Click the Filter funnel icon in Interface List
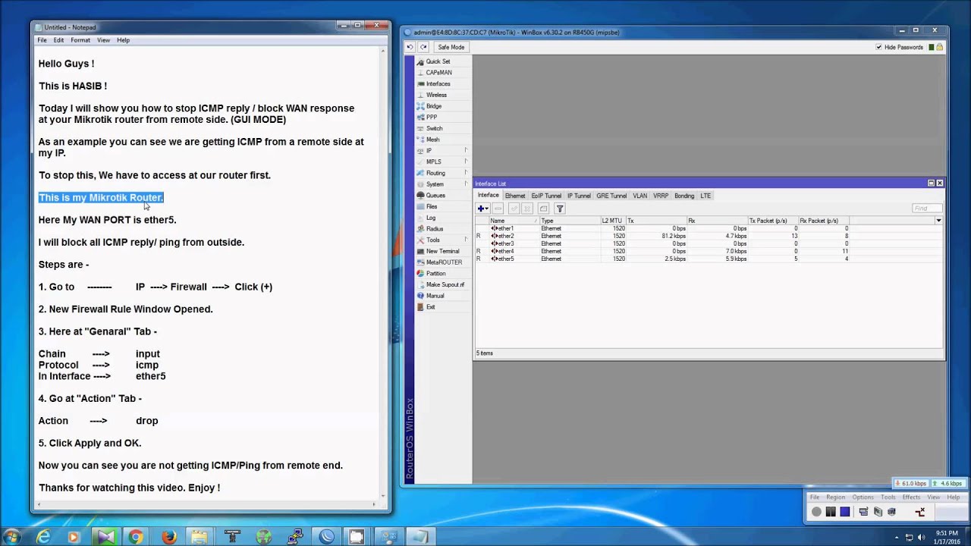 tap(560, 209)
